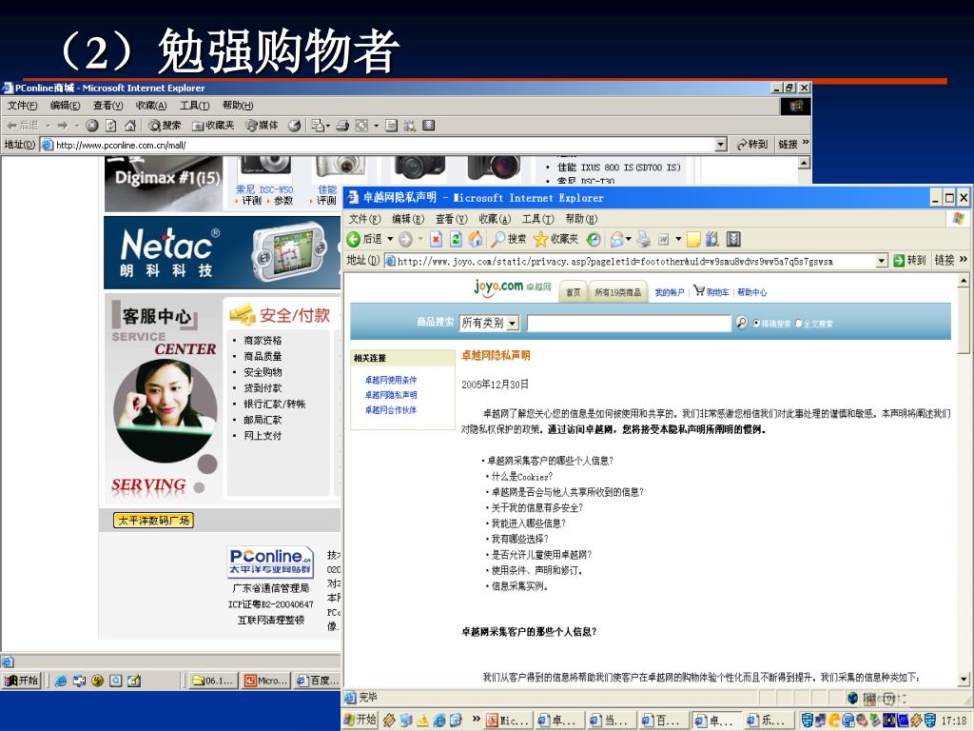Screen dimensions: 974x731
Task: Click Joyo window URL address field
Action: coord(630,261)
